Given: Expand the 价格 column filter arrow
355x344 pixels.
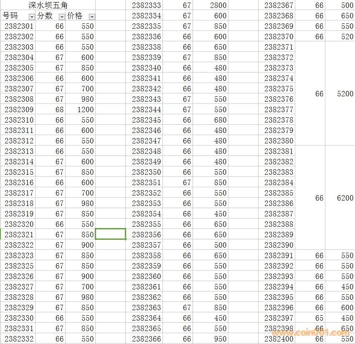Looking at the screenshot, I should [92, 17].
